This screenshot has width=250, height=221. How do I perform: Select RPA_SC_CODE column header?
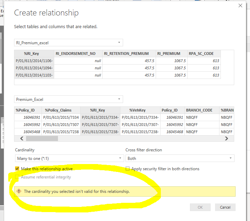pyautogui.click(x=204, y=54)
